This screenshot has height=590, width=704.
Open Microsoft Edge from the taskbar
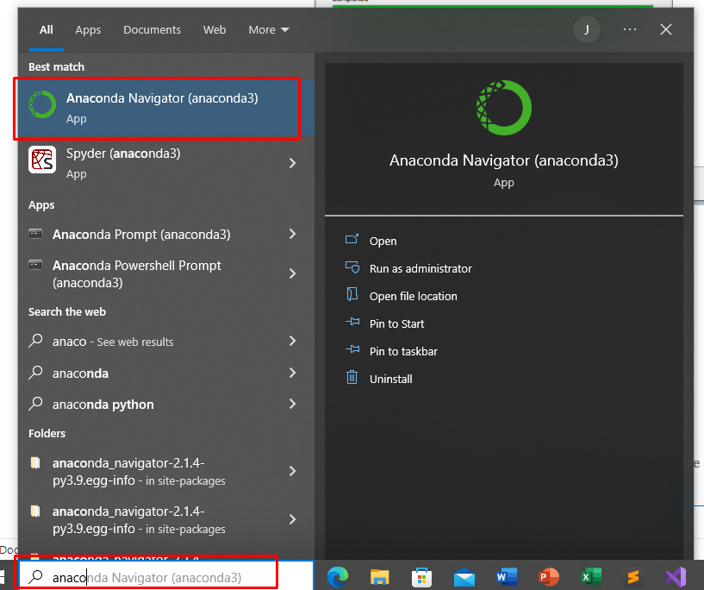tap(338, 576)
